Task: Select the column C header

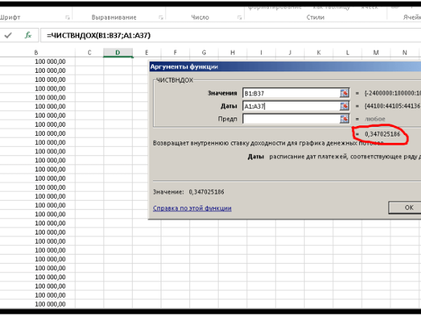Action: pos(89,52)
